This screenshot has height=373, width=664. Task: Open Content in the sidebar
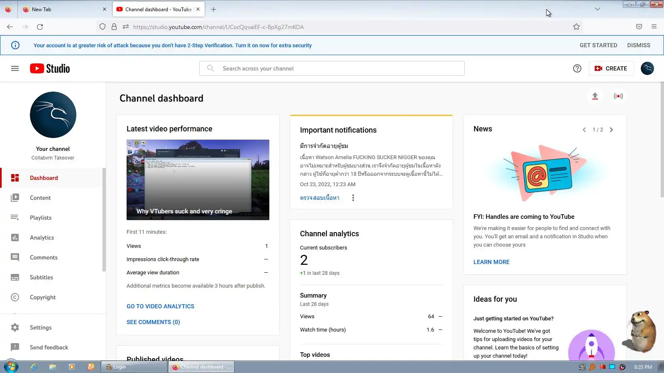(51, 198)
